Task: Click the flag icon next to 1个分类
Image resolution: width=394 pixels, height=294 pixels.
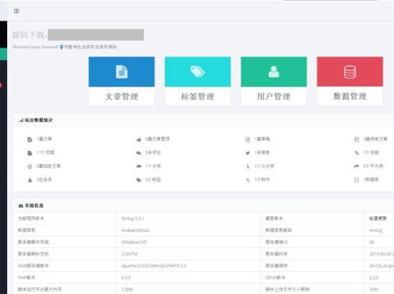Action: click(x=138, y=166)
